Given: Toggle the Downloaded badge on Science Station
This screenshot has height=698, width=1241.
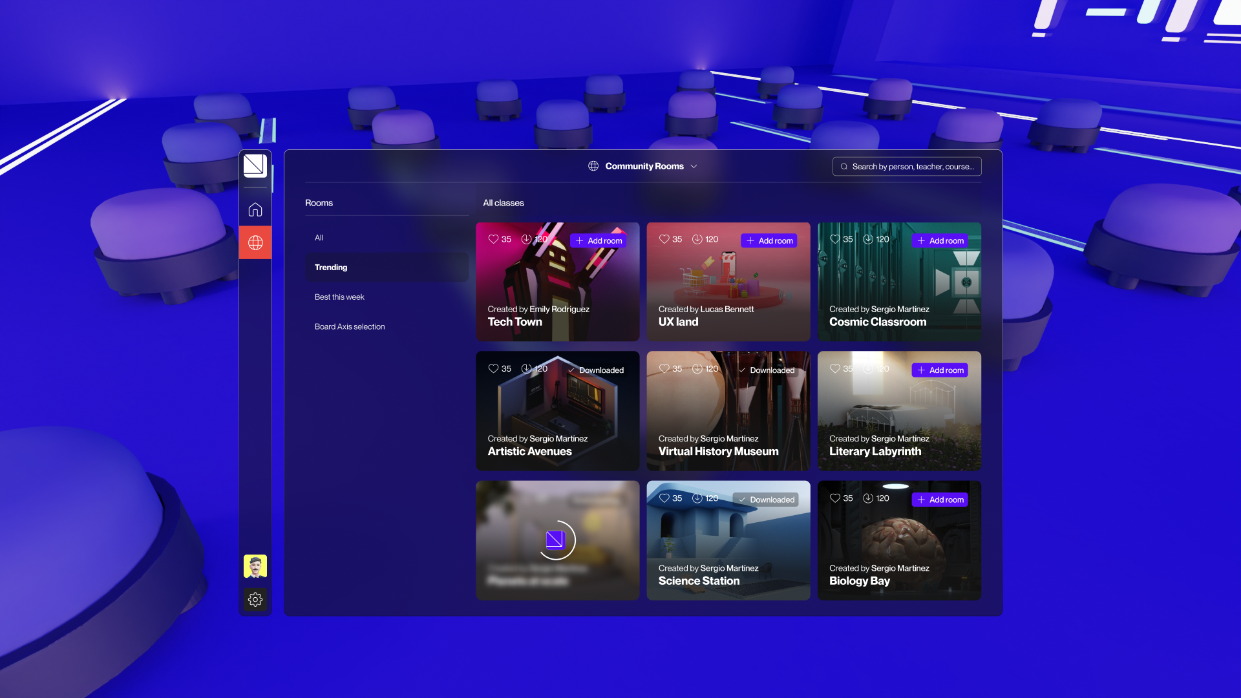Looking at the screenshot, I should (x=766, y=499).
